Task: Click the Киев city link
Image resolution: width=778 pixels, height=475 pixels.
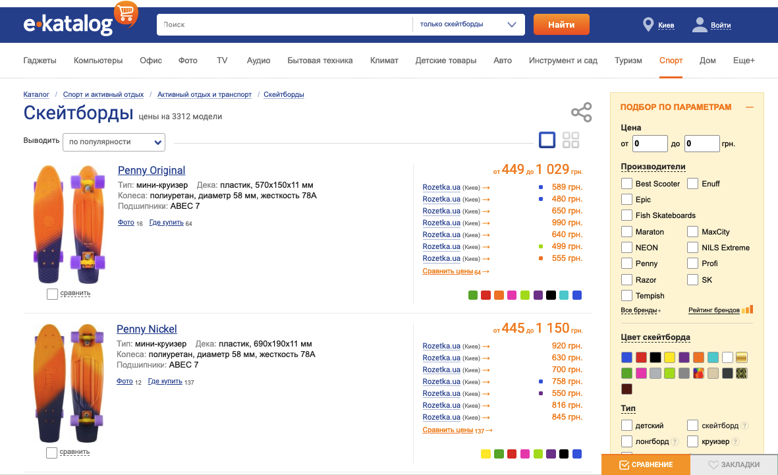Action: coord(666,25)
